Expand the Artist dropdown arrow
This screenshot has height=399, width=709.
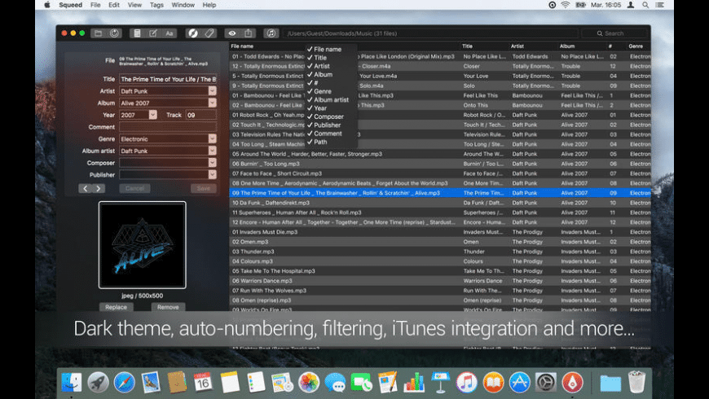tap(212, 91)
